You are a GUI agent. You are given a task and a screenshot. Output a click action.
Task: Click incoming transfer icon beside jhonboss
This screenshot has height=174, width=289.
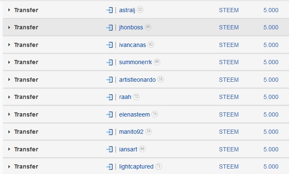pos(109,28)
